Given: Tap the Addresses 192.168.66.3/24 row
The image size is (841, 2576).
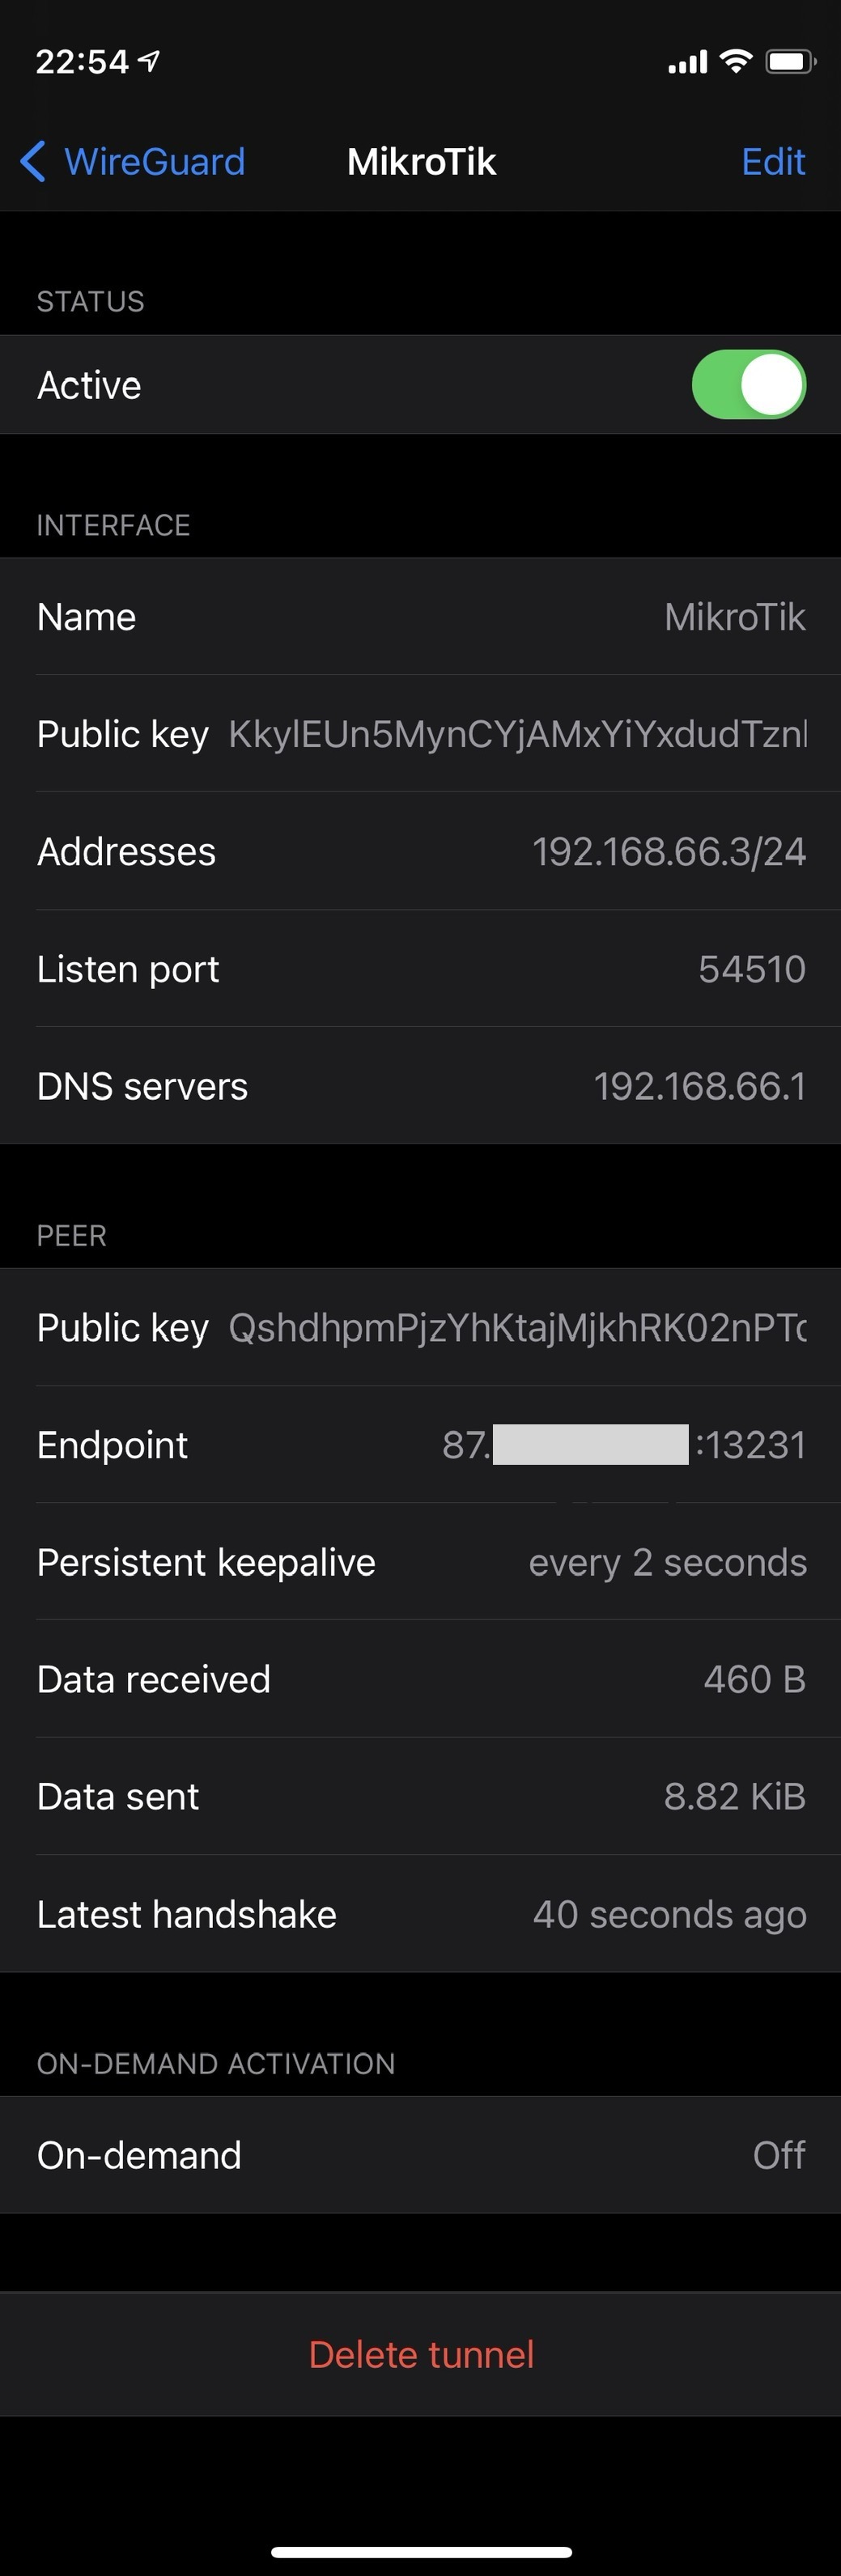Looking at the screenshot, I should [420, 852].
